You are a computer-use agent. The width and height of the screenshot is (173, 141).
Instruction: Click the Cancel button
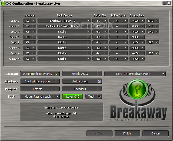click(156, 133)
